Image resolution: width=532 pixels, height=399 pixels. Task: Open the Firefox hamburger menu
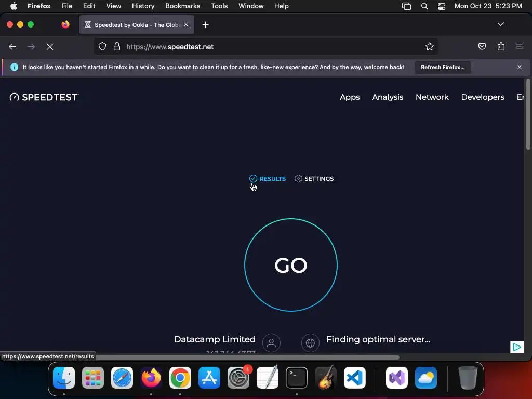(519, 46)
